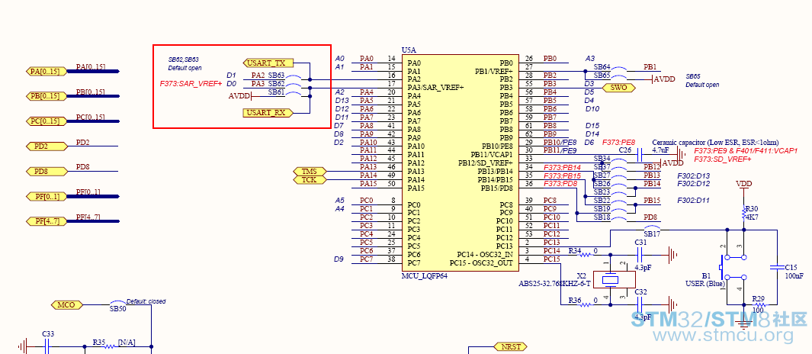
Task: Select the PB[0..15] bus port
Action: click(46, 96)
